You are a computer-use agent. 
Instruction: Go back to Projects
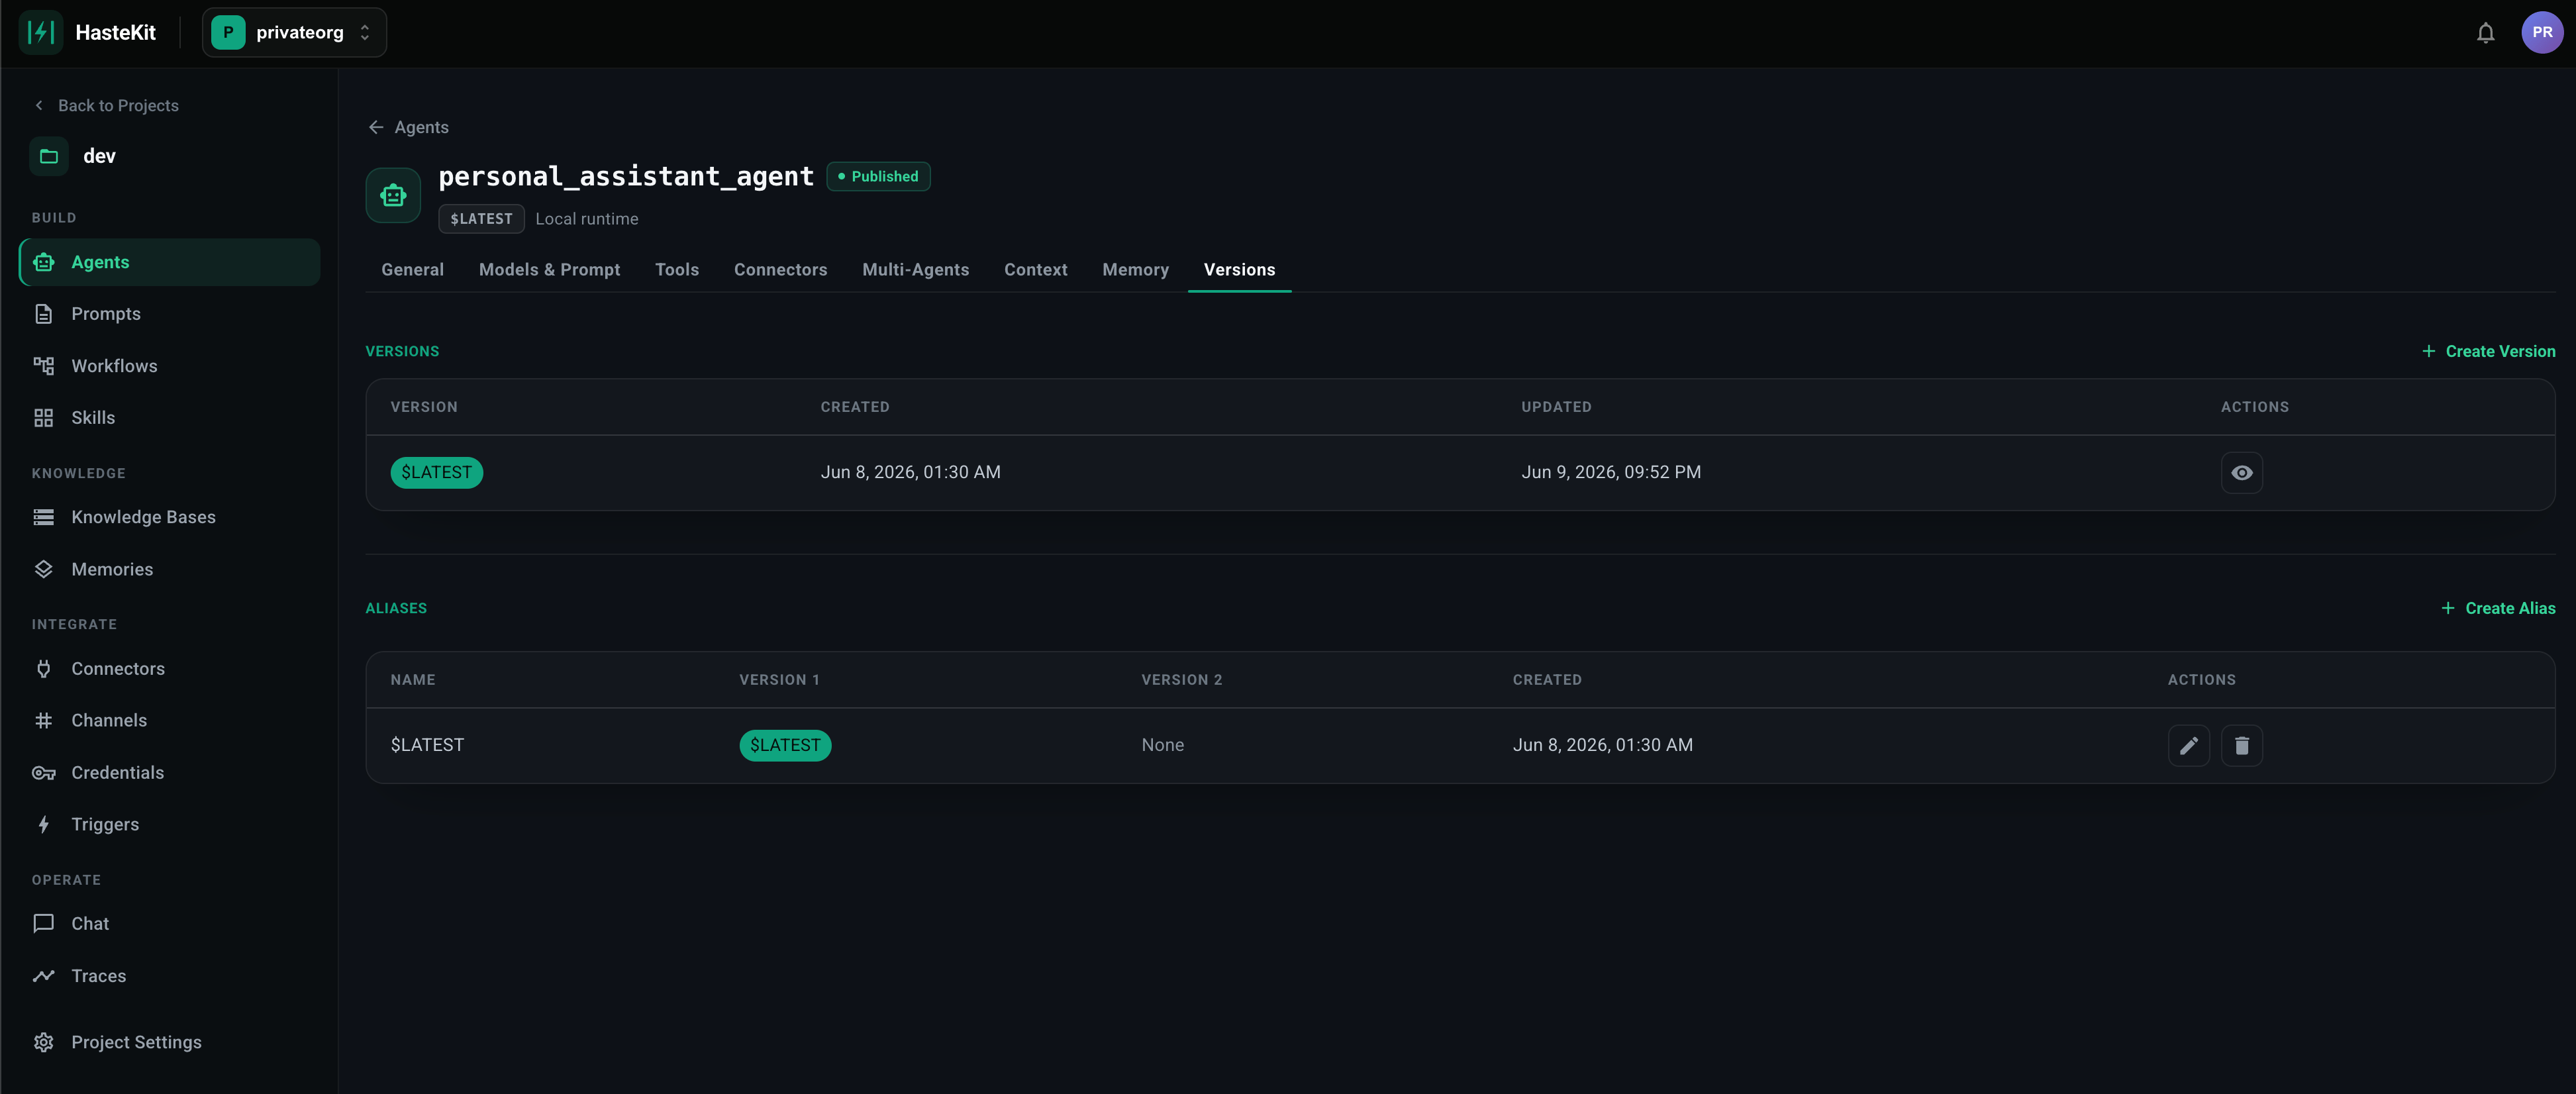(x=106, y=105)
